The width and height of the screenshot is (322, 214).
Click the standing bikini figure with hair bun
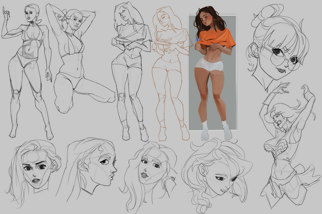27,72
